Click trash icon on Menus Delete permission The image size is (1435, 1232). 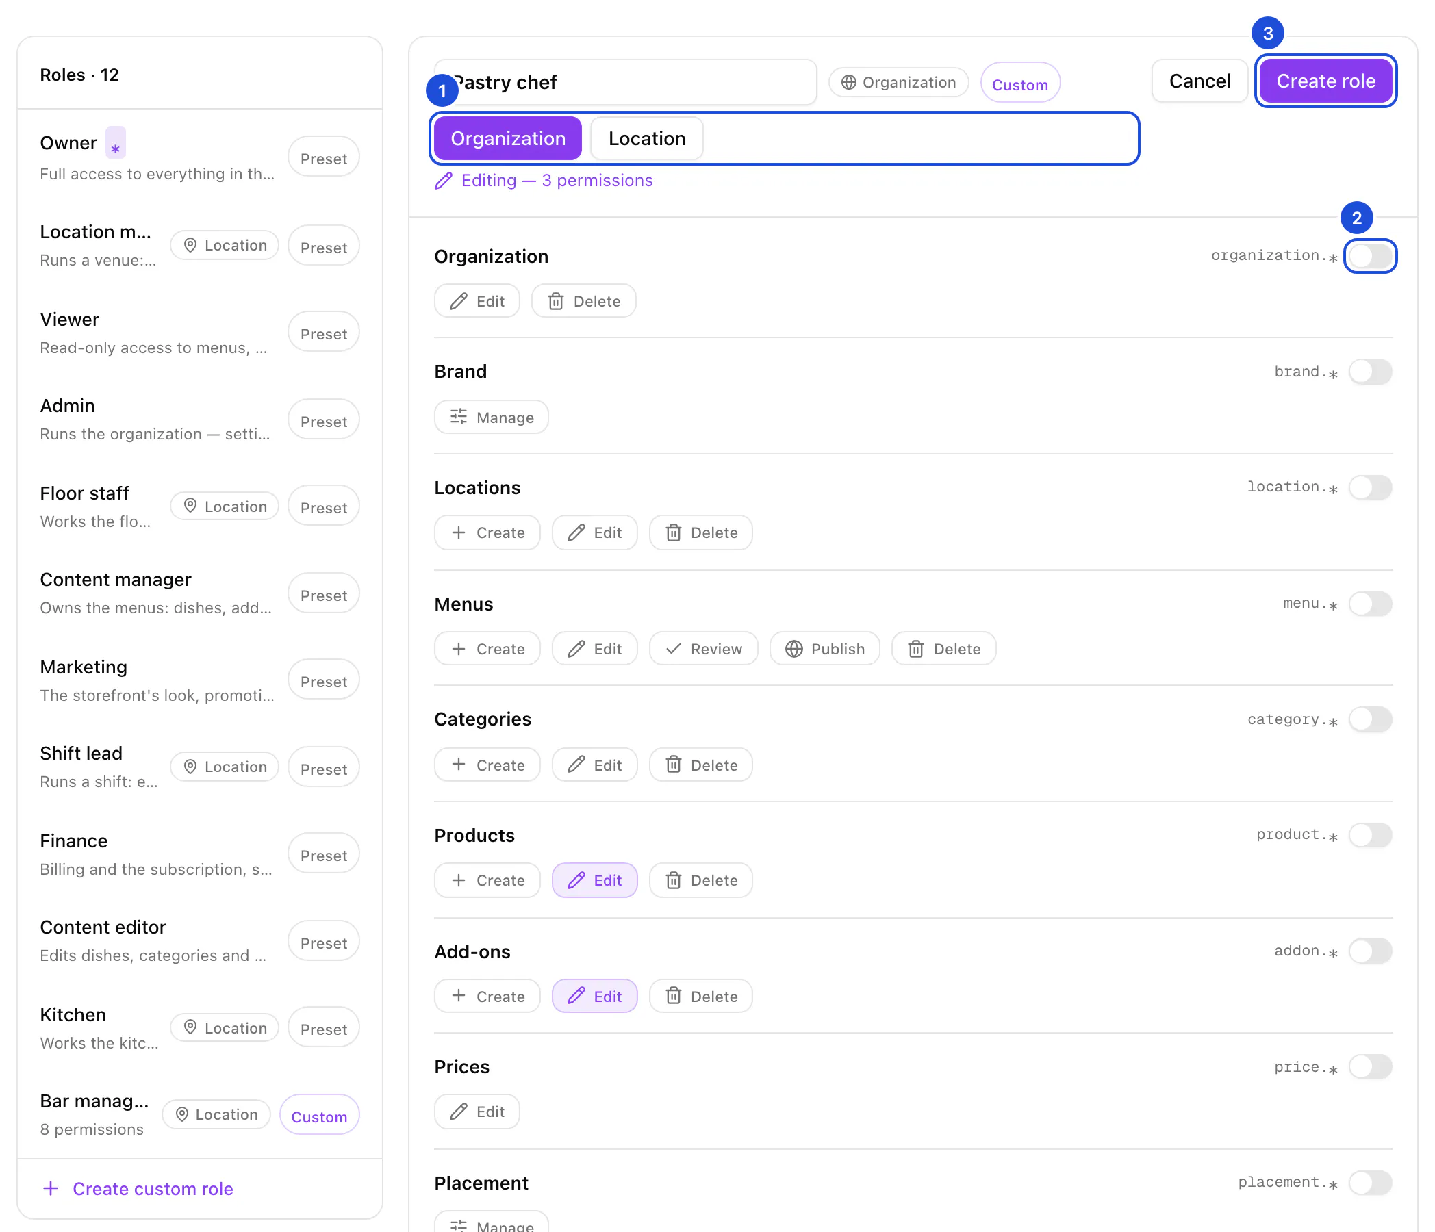click(915, 649)
